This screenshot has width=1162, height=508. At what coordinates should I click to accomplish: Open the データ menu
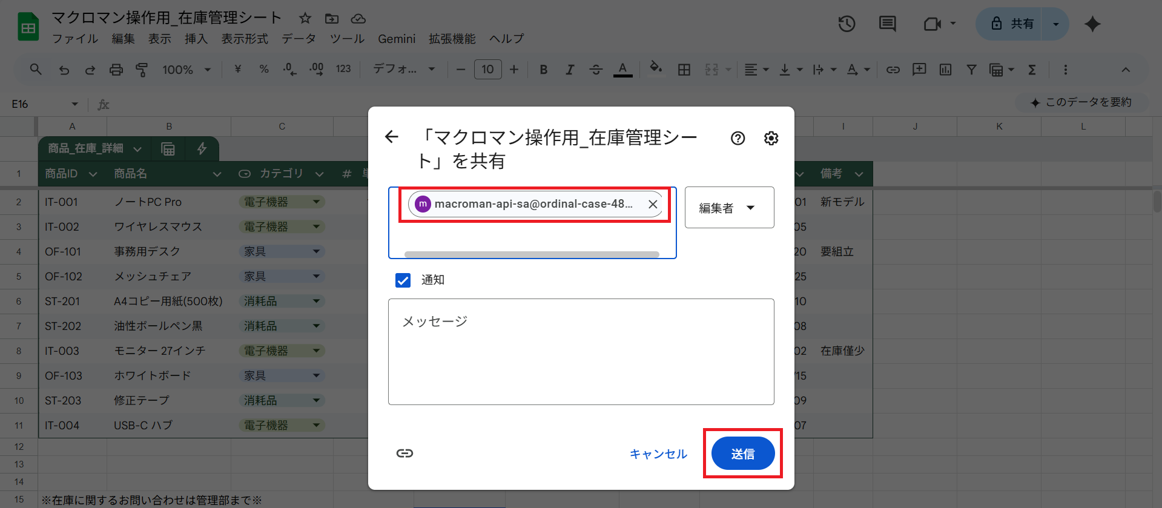pyautogui.click(x=299, y=39)
